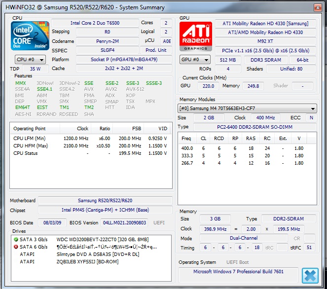Close summary with blue X button
Screen dimensions: 327x289
pos(310,276)
